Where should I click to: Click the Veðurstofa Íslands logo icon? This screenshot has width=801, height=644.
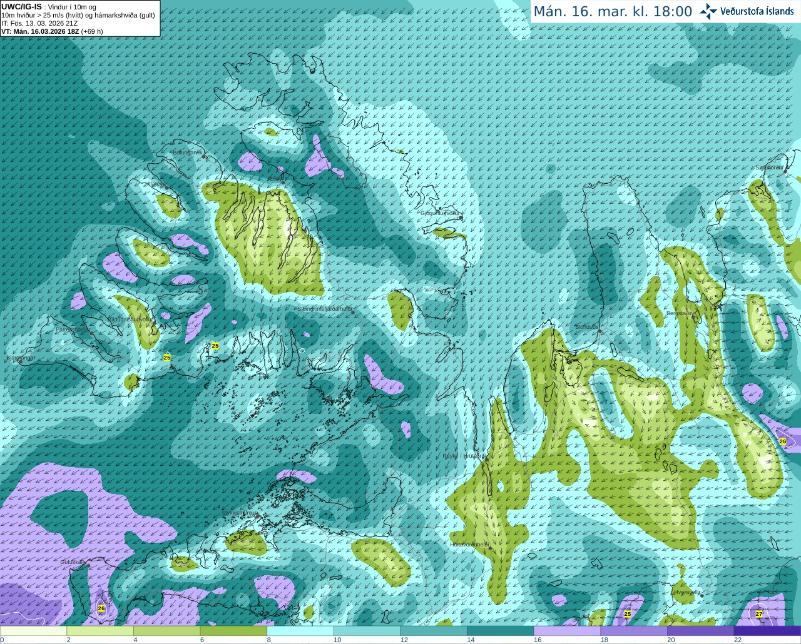pyautogui.click(x=708, y=11)
